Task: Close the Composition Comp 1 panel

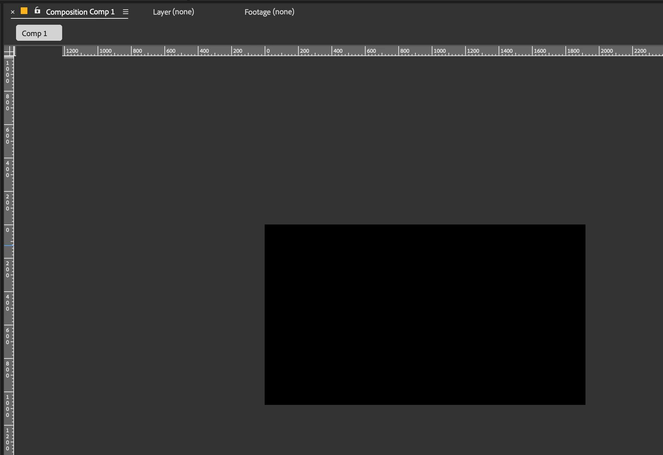Action: (x=13, y=12)
